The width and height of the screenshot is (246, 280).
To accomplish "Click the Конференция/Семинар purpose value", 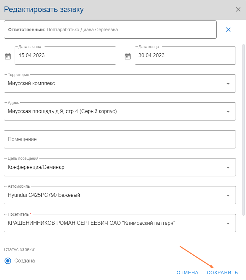I will coord(36,167).
